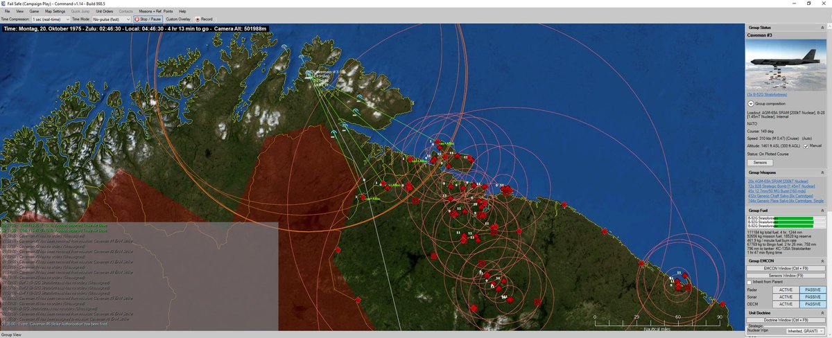Screen dimensions: 832x338
Task: Click the Sensors button
Action: [760, 162]
